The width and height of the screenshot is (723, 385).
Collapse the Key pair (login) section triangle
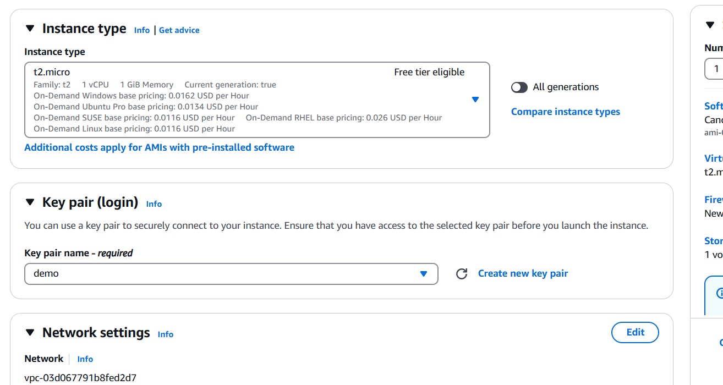click(30, 202)
